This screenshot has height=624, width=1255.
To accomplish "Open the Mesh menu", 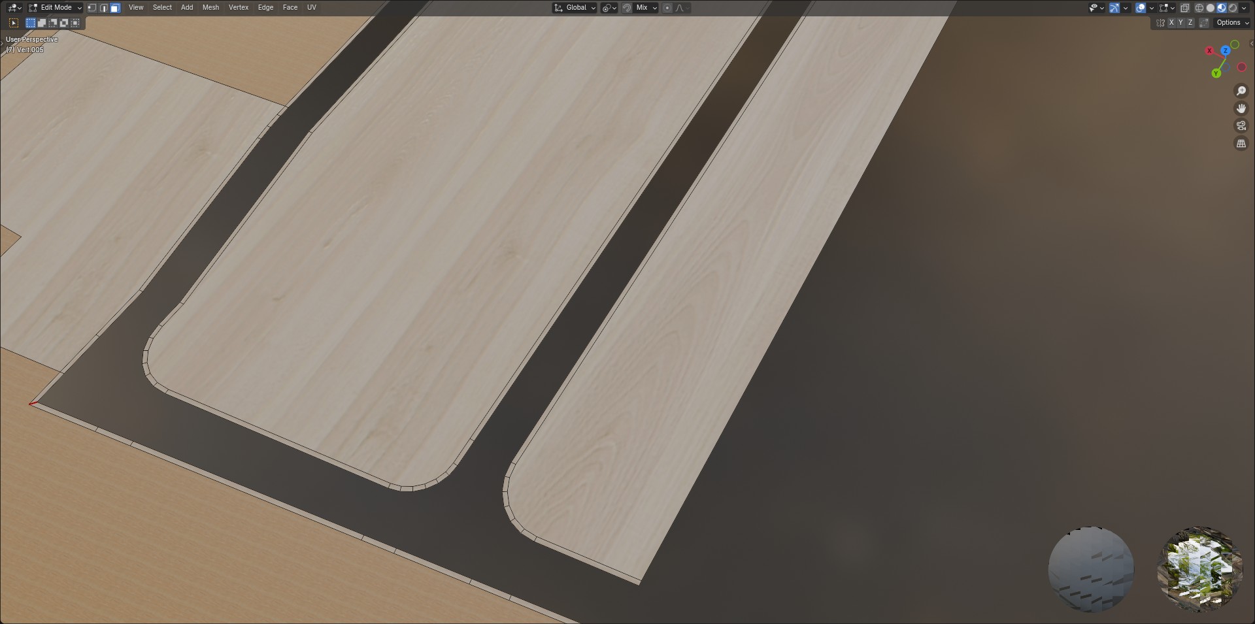I will (x=210, y=8).
